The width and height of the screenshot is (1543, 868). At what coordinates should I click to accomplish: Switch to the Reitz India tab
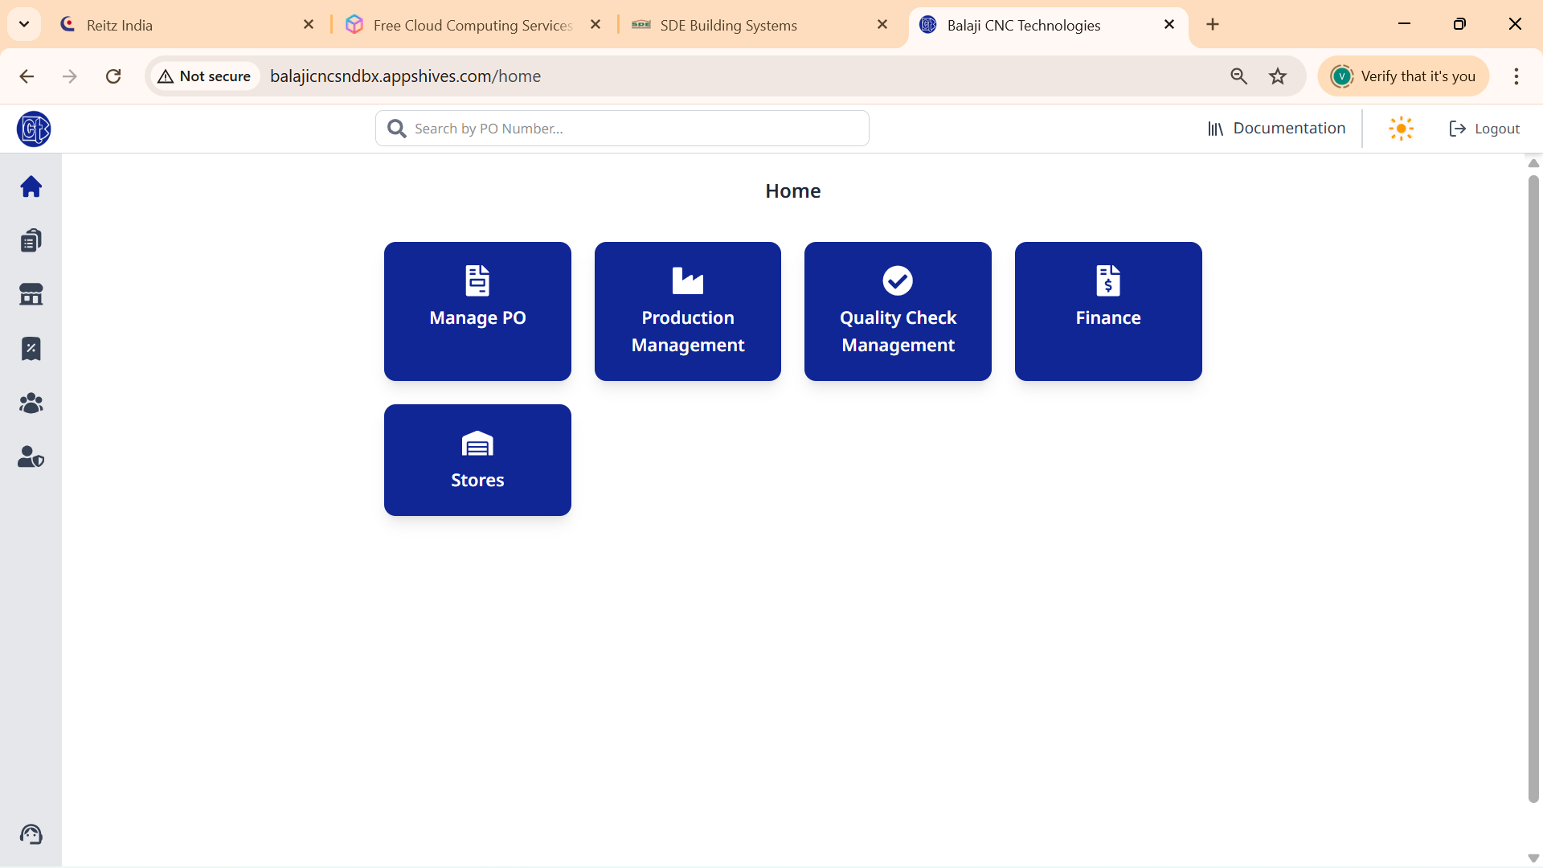pos(185,25)
